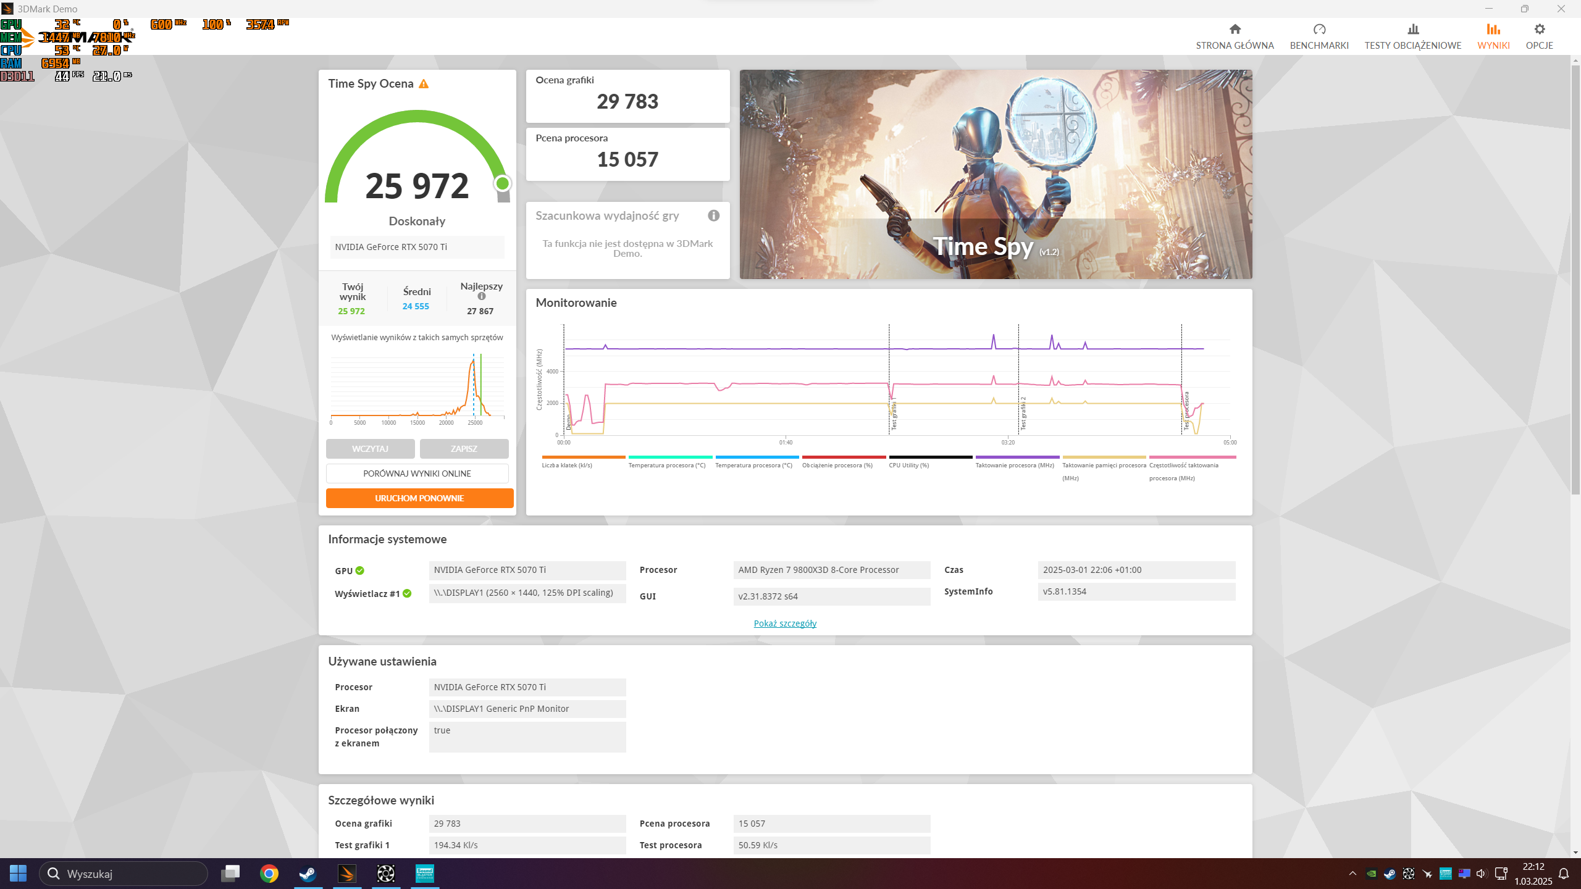1581x889 pixels.
Task: Expand details with Pokaż szczegóły
Action: tap(785, 624)
